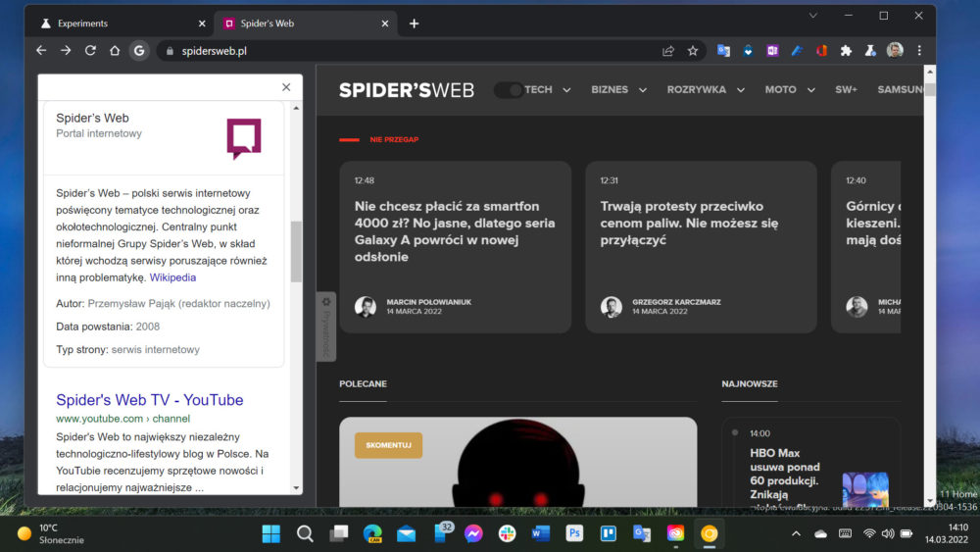Open a new browser tab
980x552 pixels.
click(414, 24)
